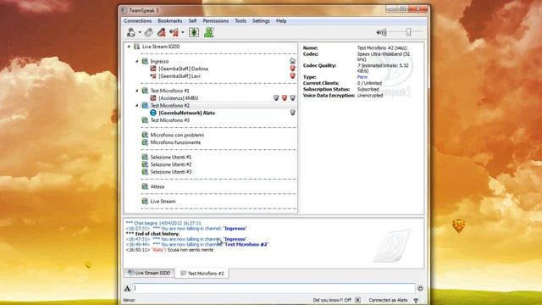Toggle the red microphone mute icon
This screenshot has width=542, height=305.
162,32
